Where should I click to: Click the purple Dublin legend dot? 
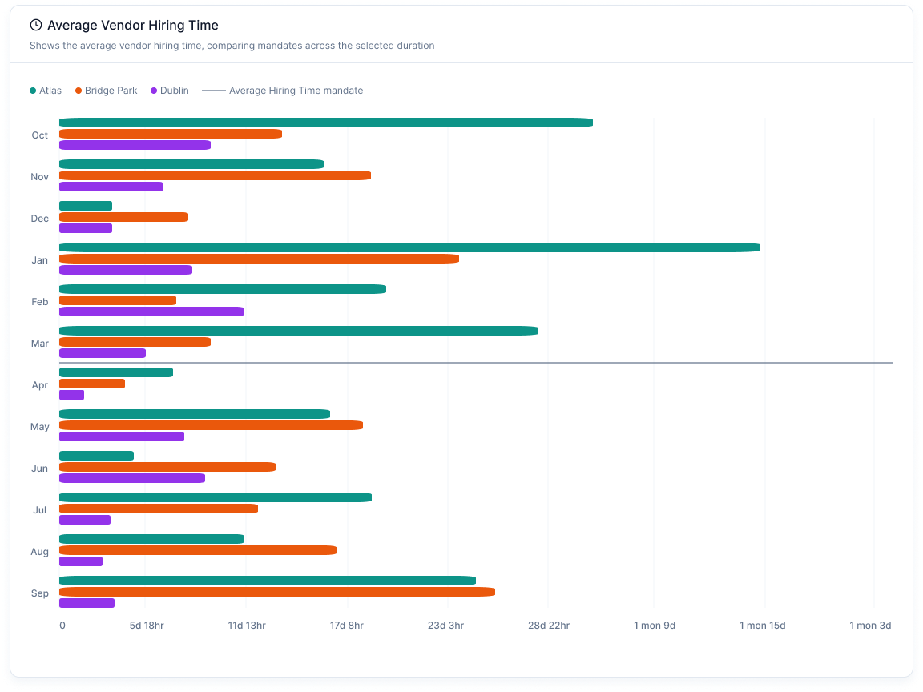coord(154,91)
